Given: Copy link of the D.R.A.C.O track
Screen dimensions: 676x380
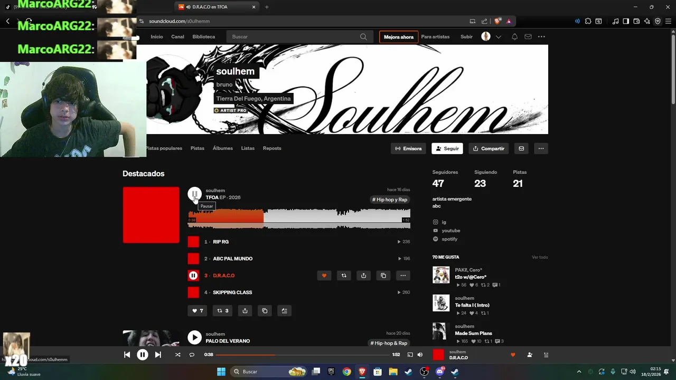Looking at the screenshot, I should [383, 275].
